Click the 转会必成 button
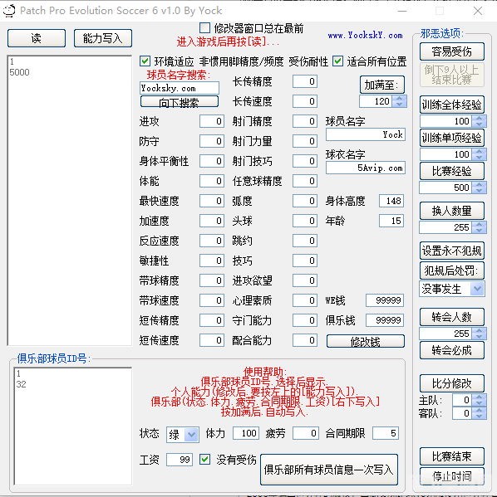 pos(452,350)
